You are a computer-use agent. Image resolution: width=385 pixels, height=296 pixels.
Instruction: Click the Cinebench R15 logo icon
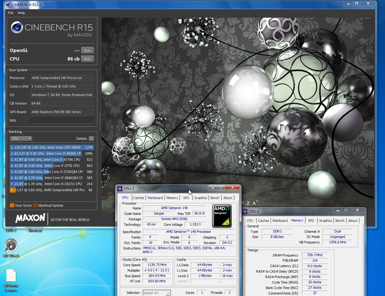pos(17,28)
